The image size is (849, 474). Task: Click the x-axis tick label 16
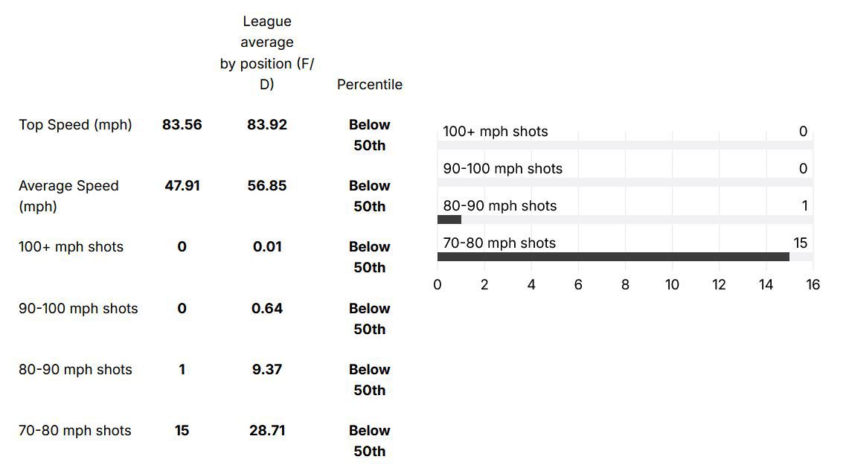click(813, 285)
